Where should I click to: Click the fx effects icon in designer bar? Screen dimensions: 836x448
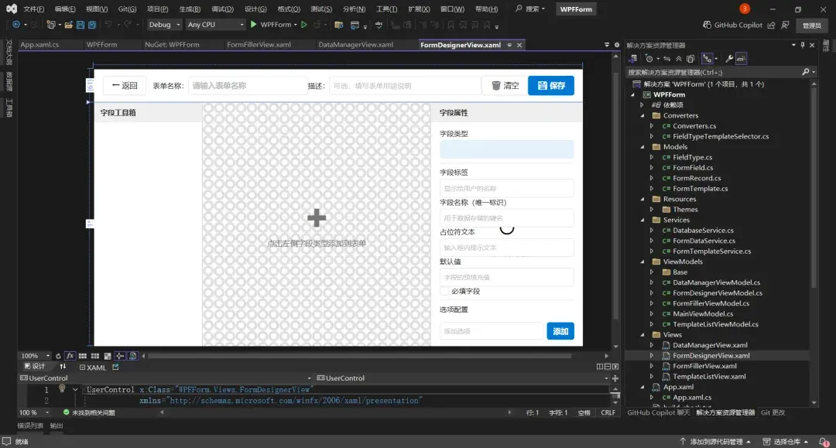70,356
